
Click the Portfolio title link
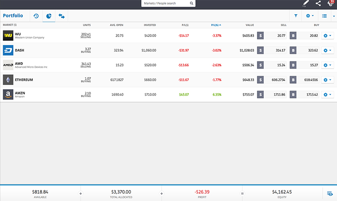(x=13, y=16)
